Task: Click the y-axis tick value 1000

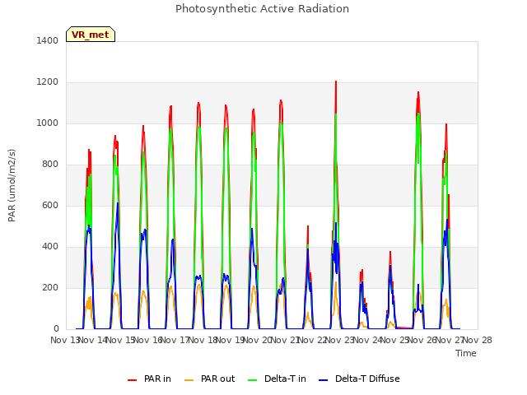Action: point(48,123)
